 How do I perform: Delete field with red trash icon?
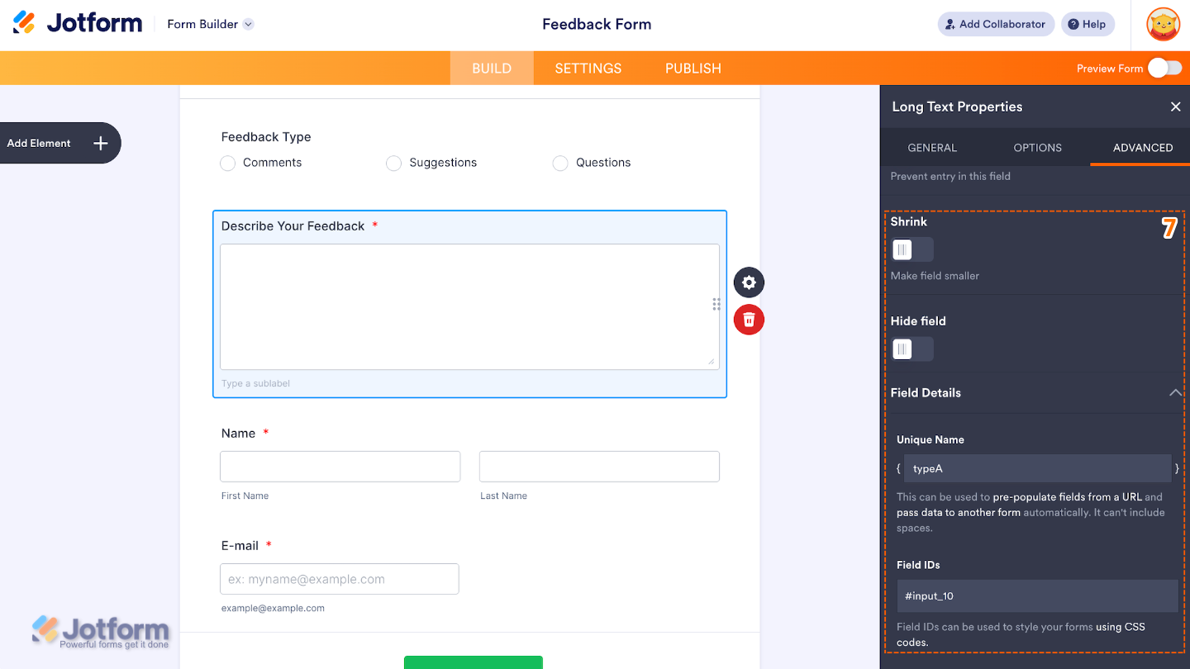(x=749, y=320)
